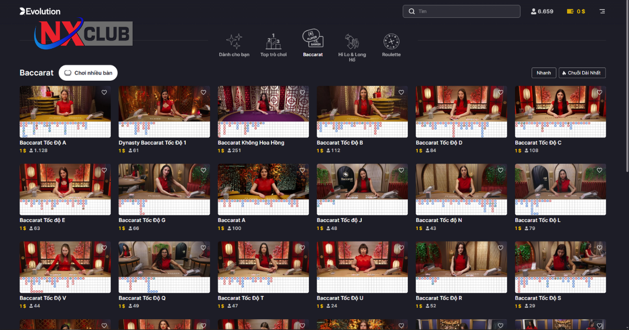Favorite Baccarat Tốc Độ Q heart icon
Viewport: 629px width, 330px height.
(x=203, y=248)
